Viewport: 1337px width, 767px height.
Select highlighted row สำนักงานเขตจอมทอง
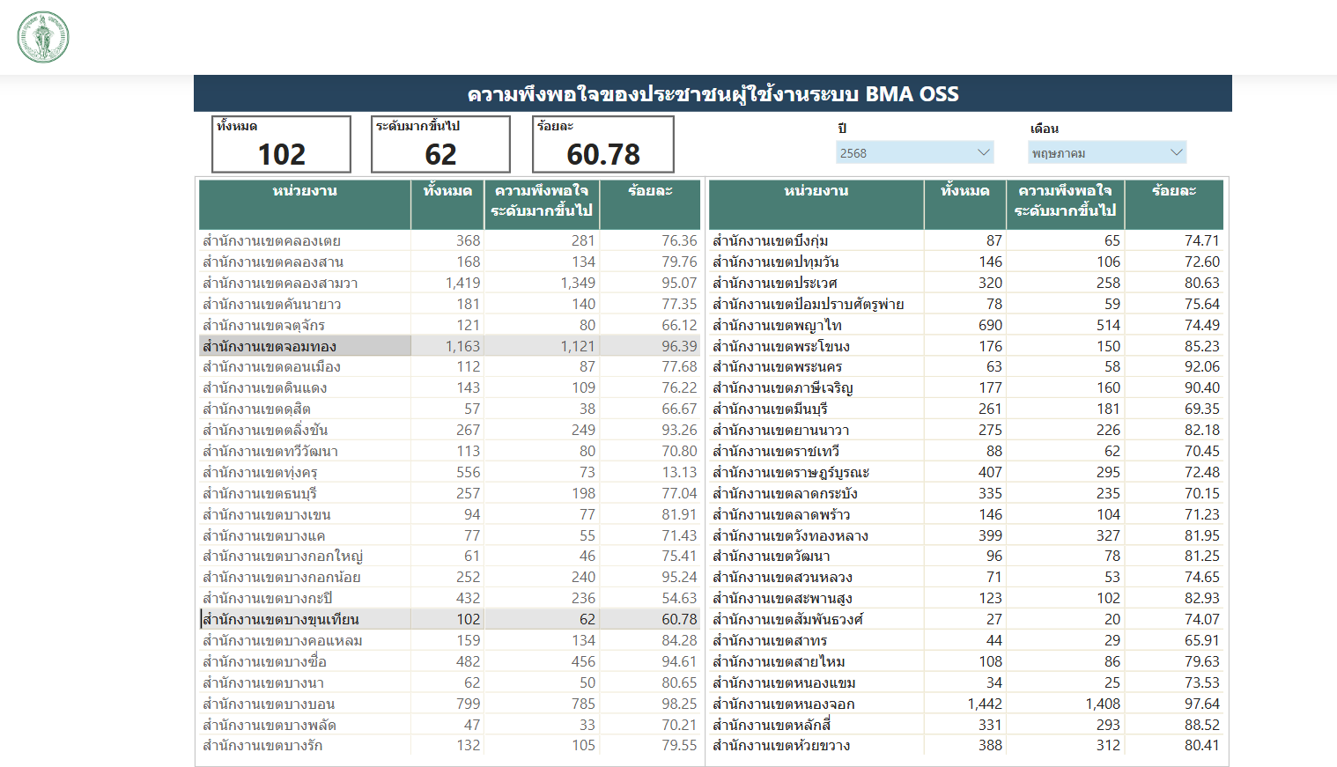[x=450, y=346]
